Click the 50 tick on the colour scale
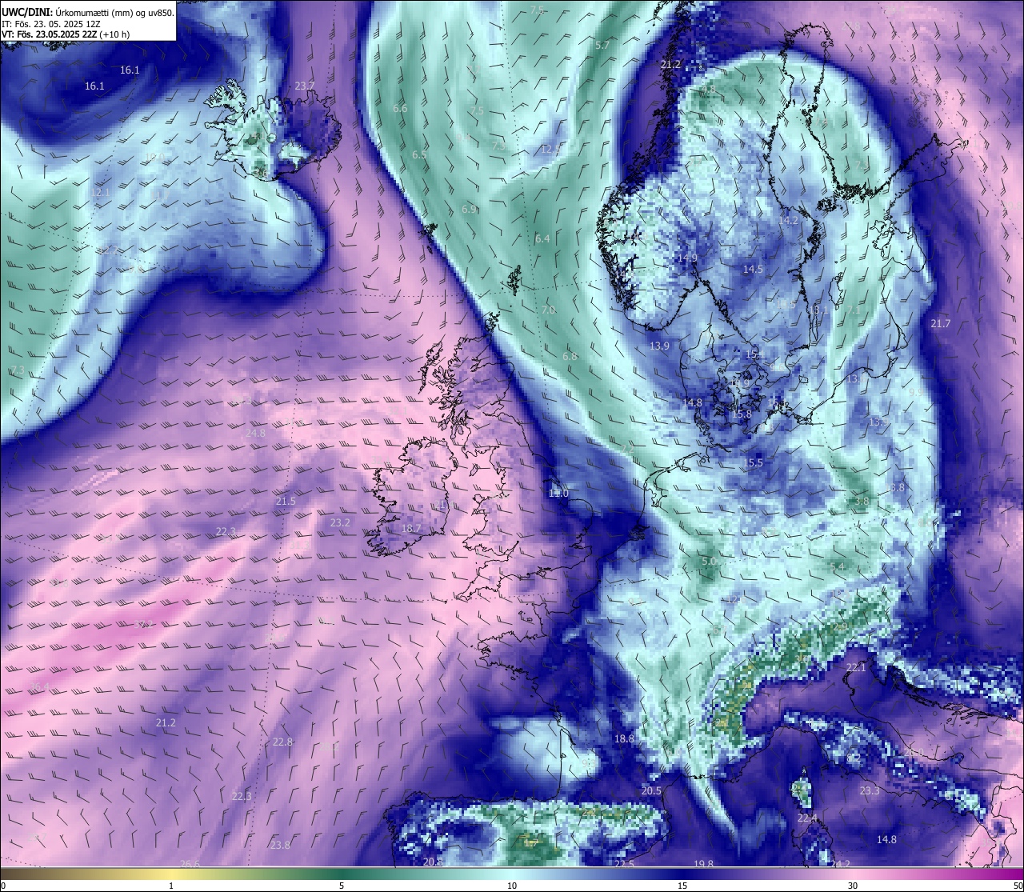 tap(1018, 886)
